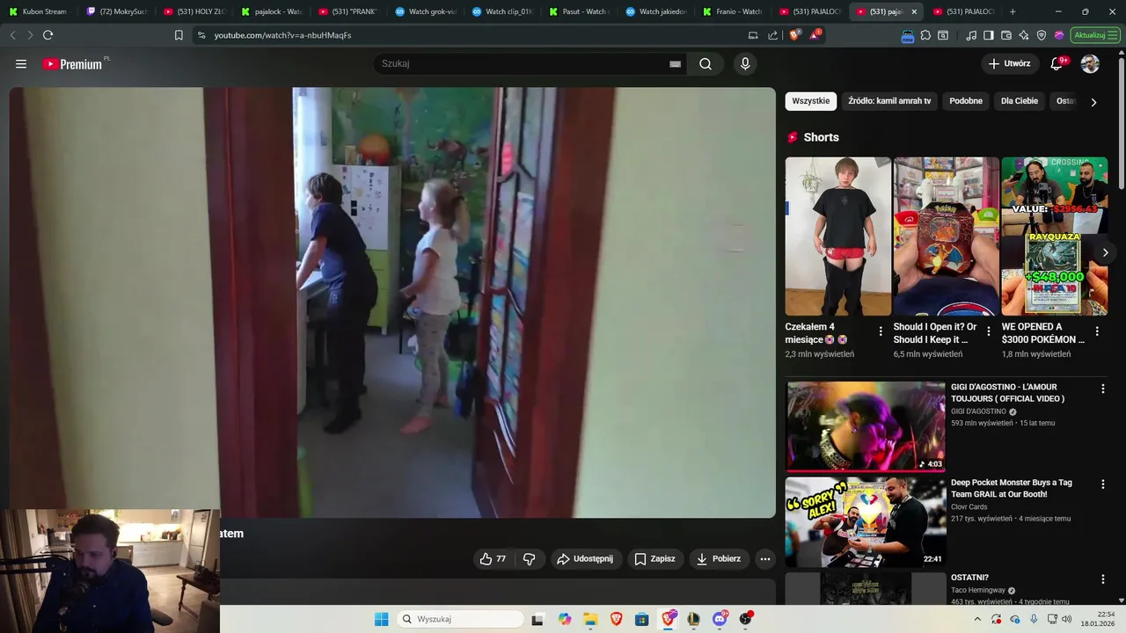Open the YouTube hamburger guide menu
The width and height of the screenshot is (1126, 633).
[x=21, y=64]
